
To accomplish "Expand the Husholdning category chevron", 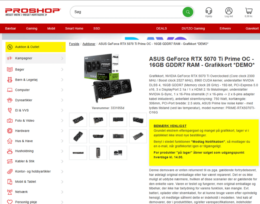I will pos(62,151).
